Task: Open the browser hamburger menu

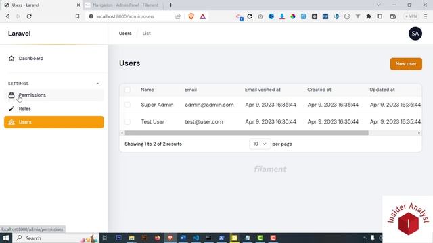Action: (x=426, y=16)
